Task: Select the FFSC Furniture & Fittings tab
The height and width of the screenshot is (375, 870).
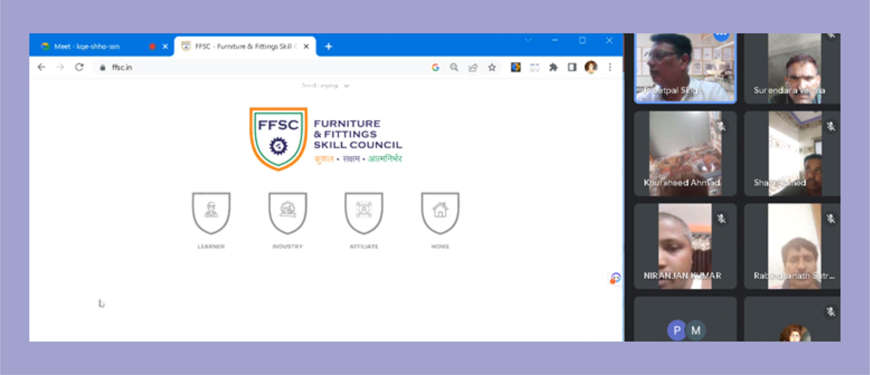Action: [243, 46]
